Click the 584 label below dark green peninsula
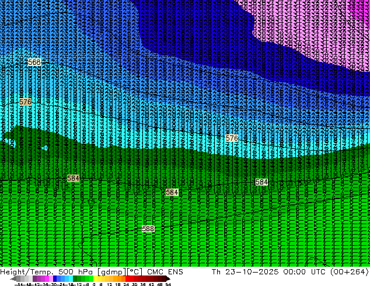This screenshot has height=286, width=370. coord(73,178)
